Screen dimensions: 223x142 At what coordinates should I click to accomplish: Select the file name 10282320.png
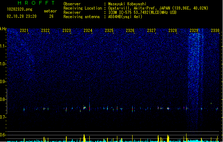tap(20, 9)
